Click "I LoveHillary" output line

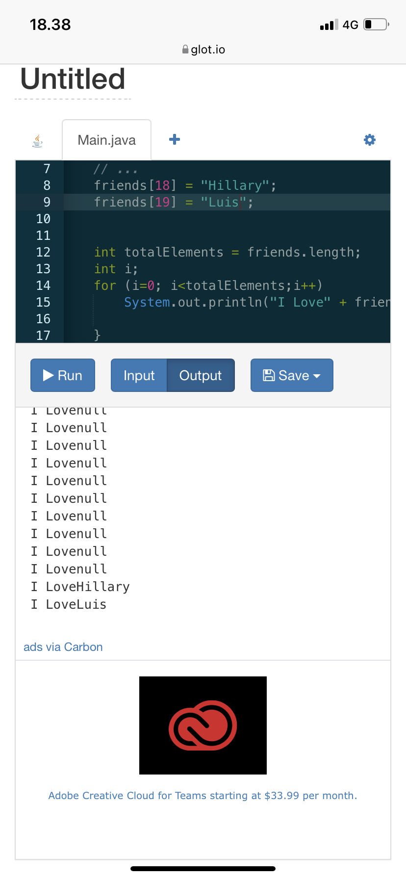[x=80, y=587]
